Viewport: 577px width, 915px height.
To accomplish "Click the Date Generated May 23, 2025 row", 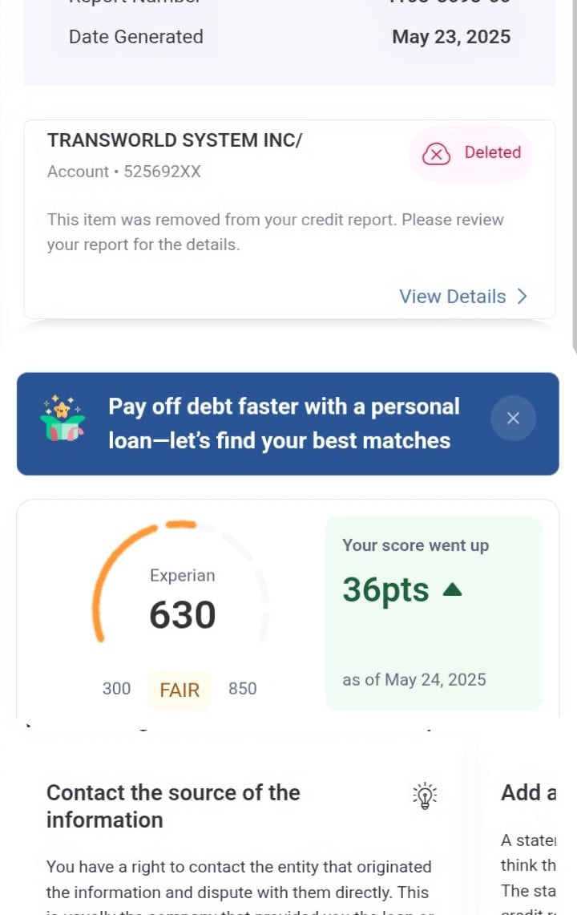I will tap(289, 37).
